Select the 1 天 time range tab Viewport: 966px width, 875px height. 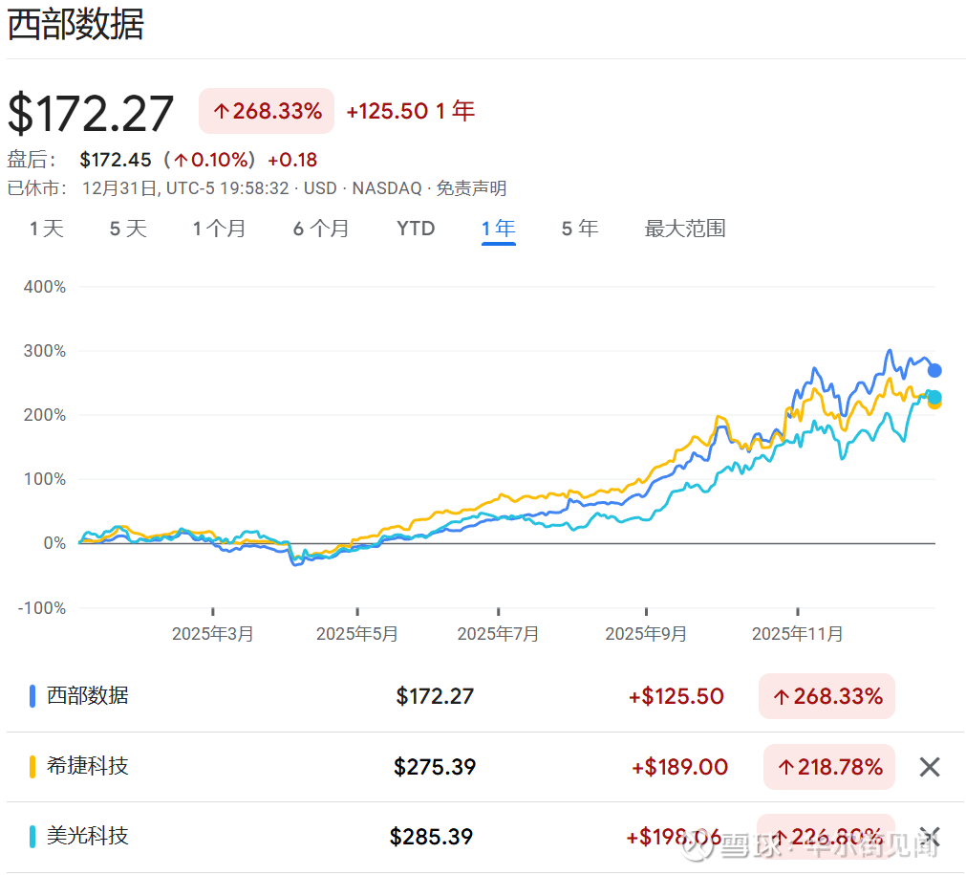pos(46,229)
